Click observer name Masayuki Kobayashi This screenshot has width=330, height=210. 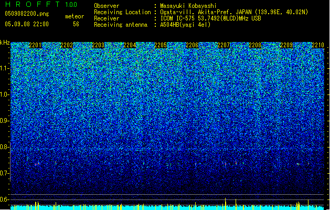pyautogui.click(x=188, y=6)
